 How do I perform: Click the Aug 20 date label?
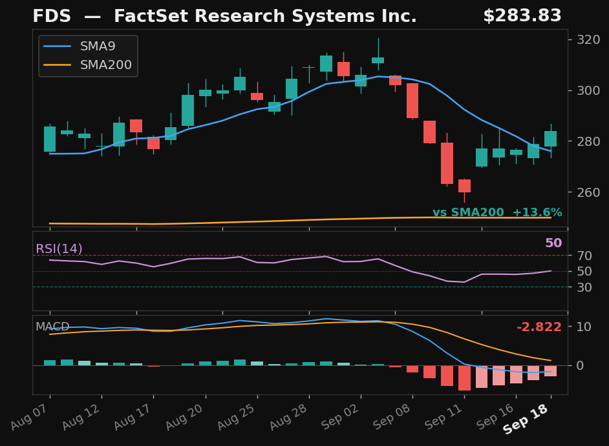tap(186, 416)
